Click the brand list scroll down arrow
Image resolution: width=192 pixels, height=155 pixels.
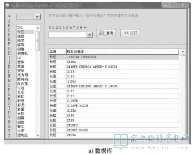pyautogui.click(x=38, y=135)
